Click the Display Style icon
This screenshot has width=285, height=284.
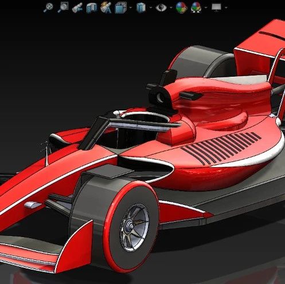coord(141,8)
